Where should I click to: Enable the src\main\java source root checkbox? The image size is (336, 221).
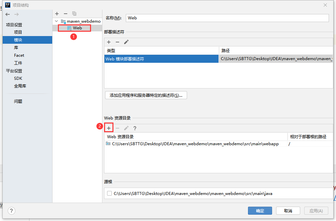(109, 193)
